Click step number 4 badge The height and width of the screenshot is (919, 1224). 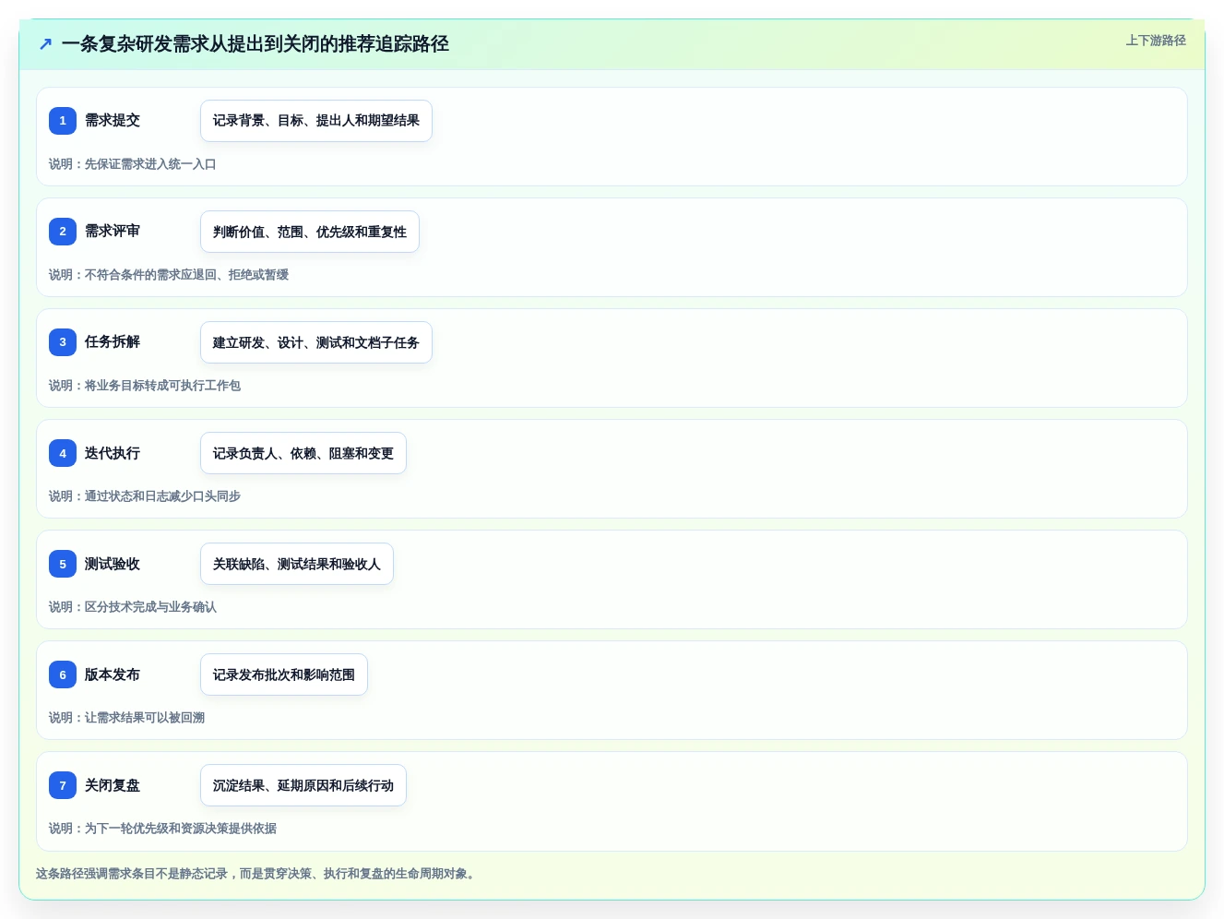point(63,453)
